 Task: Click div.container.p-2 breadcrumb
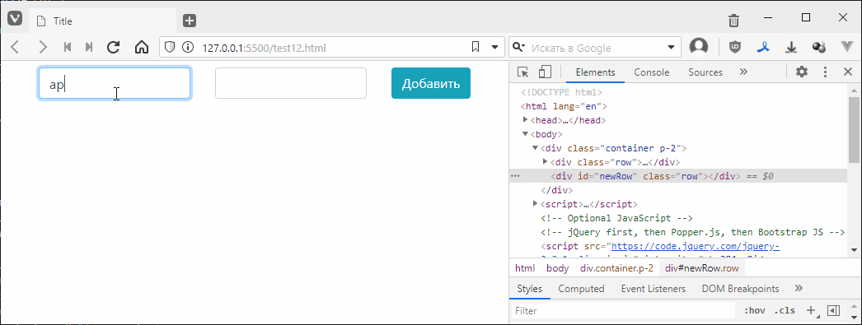pyautogui.click(x=616, y=268)
